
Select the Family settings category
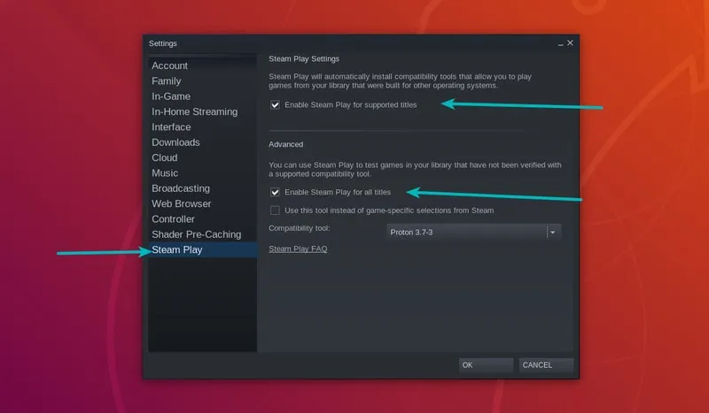pyautogui.click(x=203, y=80)
